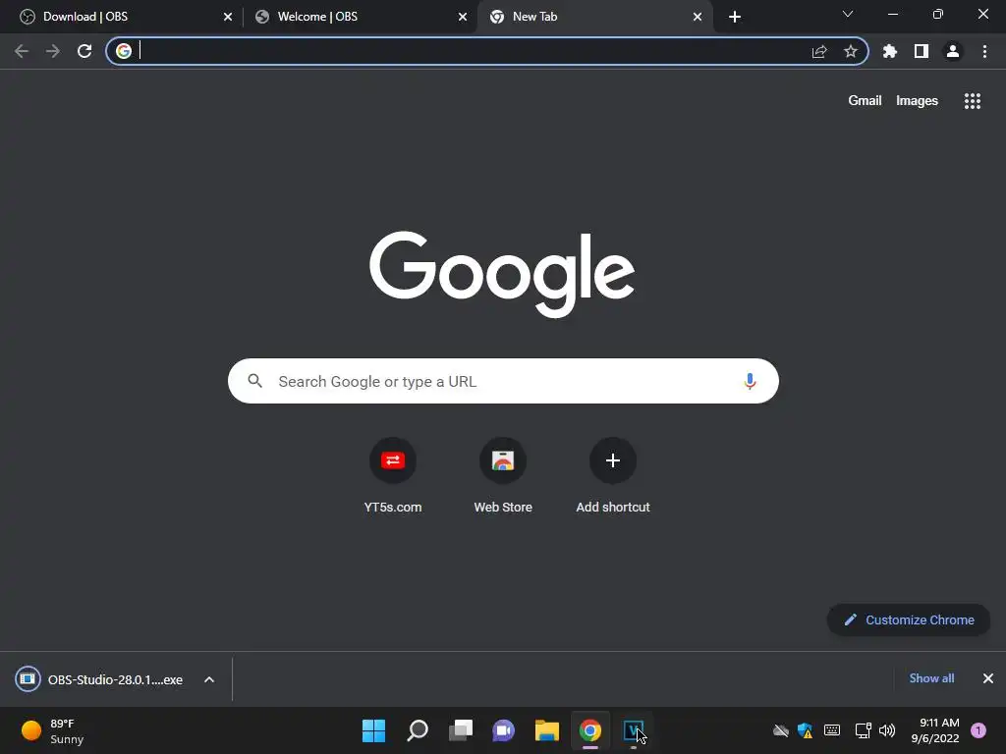Click the OneDrive cloud tray icon
This screenshot has height=754, width=1006.
click(x=781, y=730)
